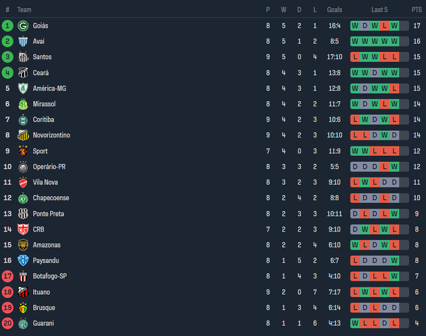Click the Ponte Preta team name
This screenshot has height=336, width=426.
(x=48, y=214)
